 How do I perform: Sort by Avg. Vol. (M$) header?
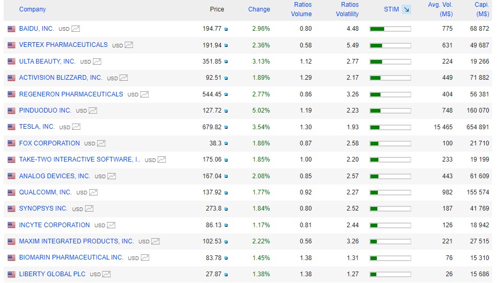(x=440, y=9)
